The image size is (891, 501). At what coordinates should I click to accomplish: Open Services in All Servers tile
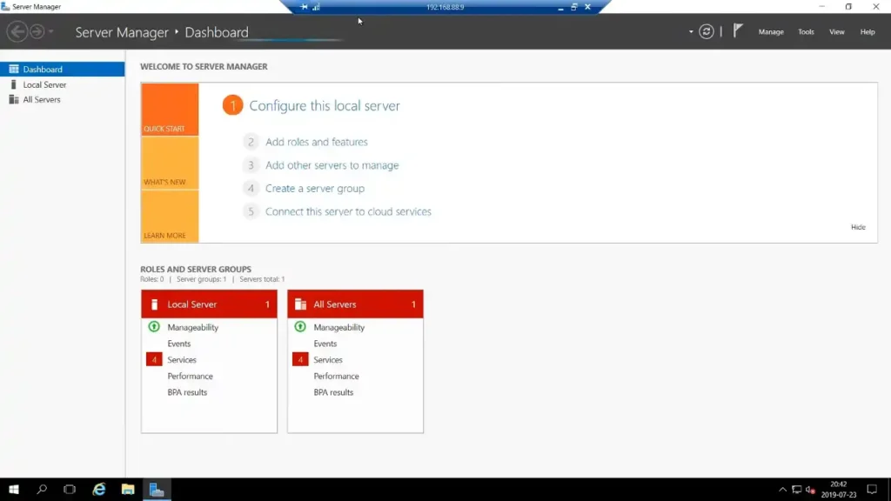(328, 360)
